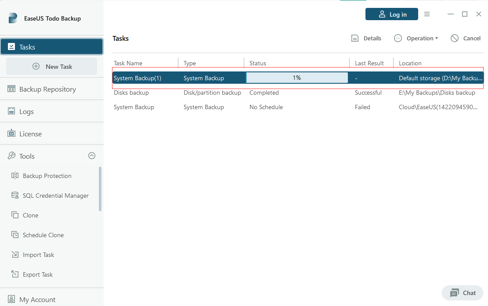Minimize the application window
Image resolution: width=488 pixels, height=306 pixels.
(450, 14)
